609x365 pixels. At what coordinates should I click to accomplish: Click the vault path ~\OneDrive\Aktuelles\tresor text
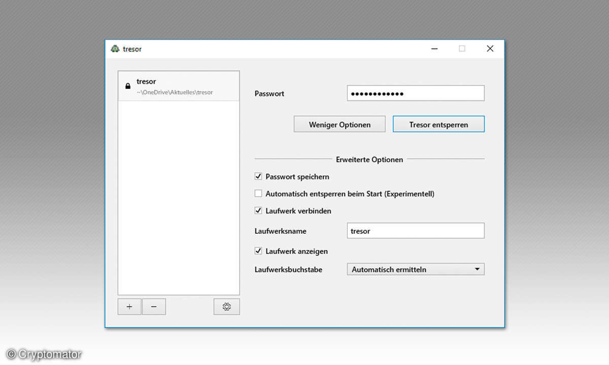(175, 92)
